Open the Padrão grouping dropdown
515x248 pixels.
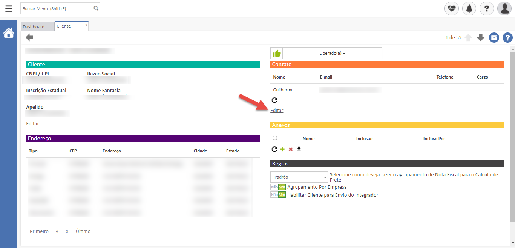point(299,177)
